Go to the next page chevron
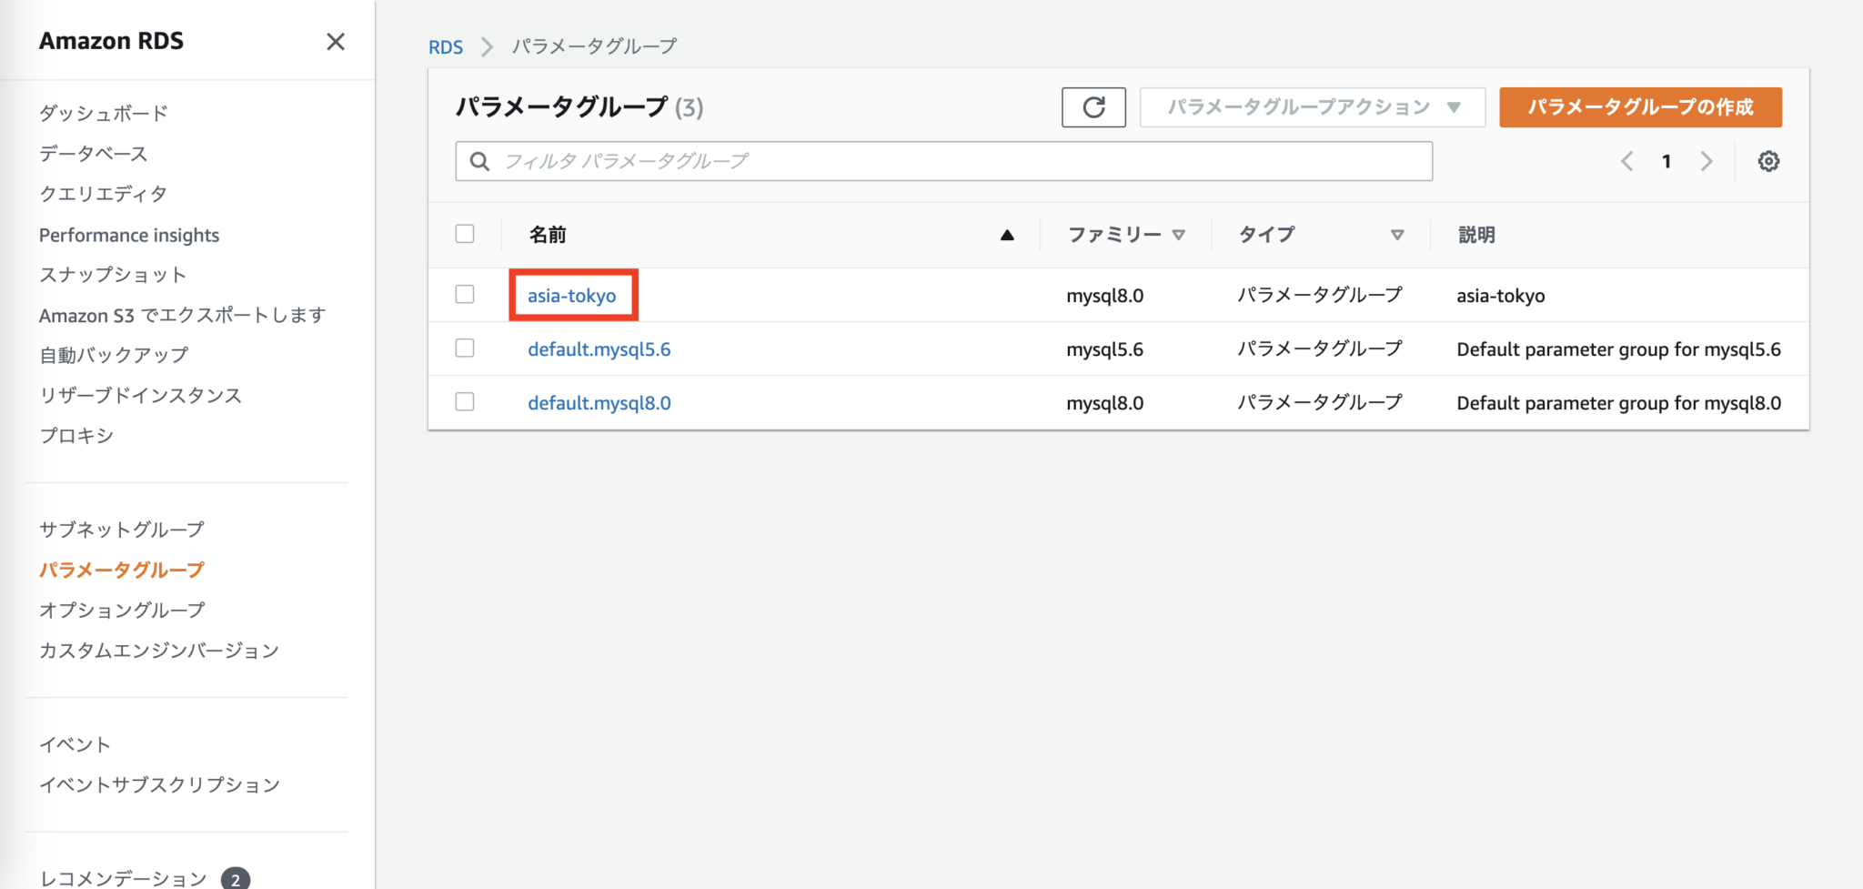Image resolution: width=1863 pixels, height=889 pixels. pos(1707,161)
